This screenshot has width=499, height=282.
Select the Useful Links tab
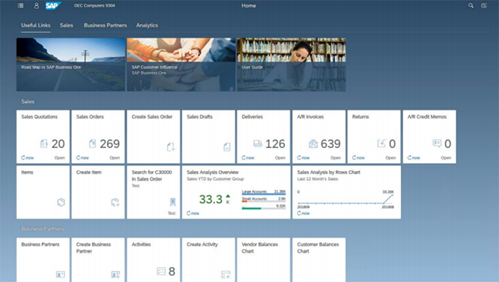click(36, 26)
